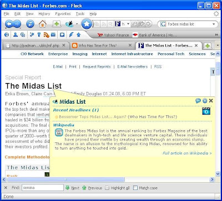
Task: Open the list-all-tabs dropdown
Action: (218, 45)
